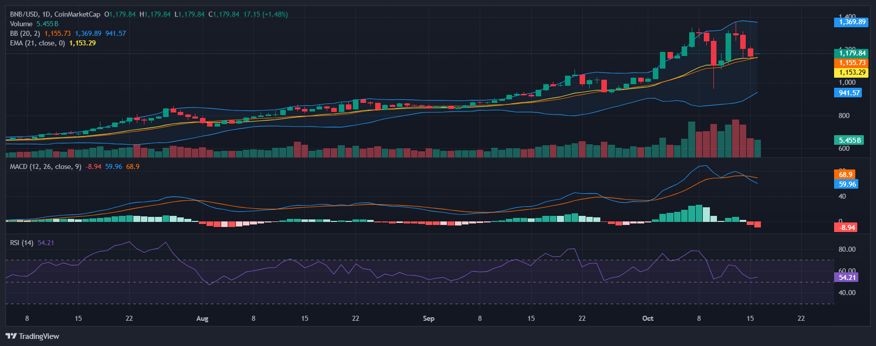
Task: Click the red -8.94 histogram axis tag
Action: click(846, 227)
